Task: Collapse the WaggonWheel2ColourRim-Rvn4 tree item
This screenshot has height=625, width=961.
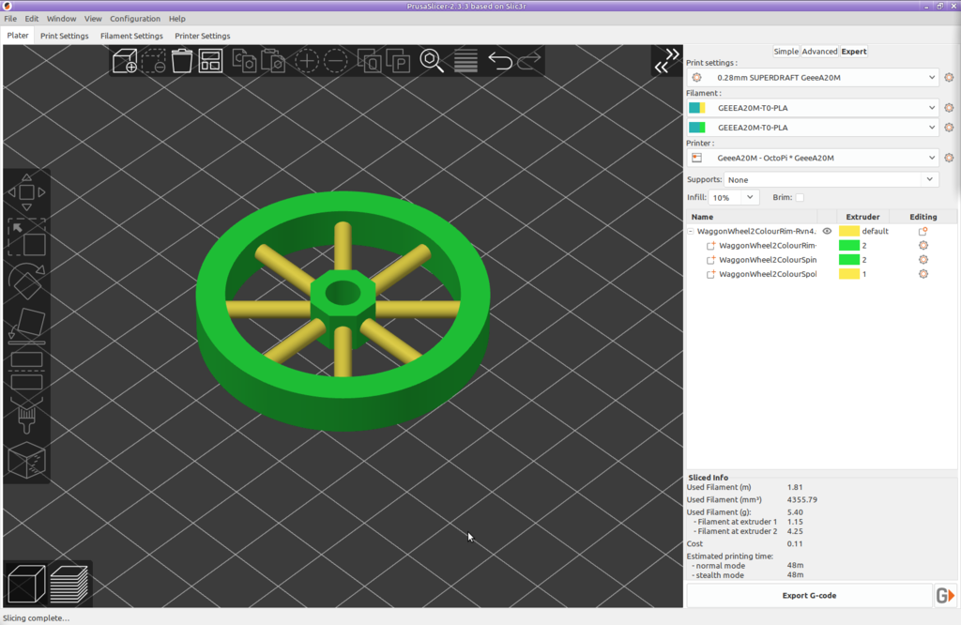Action: coord(691,230)
